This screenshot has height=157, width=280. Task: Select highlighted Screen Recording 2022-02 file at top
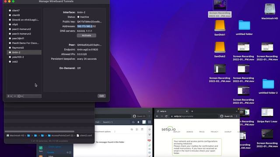click(220, 9)
